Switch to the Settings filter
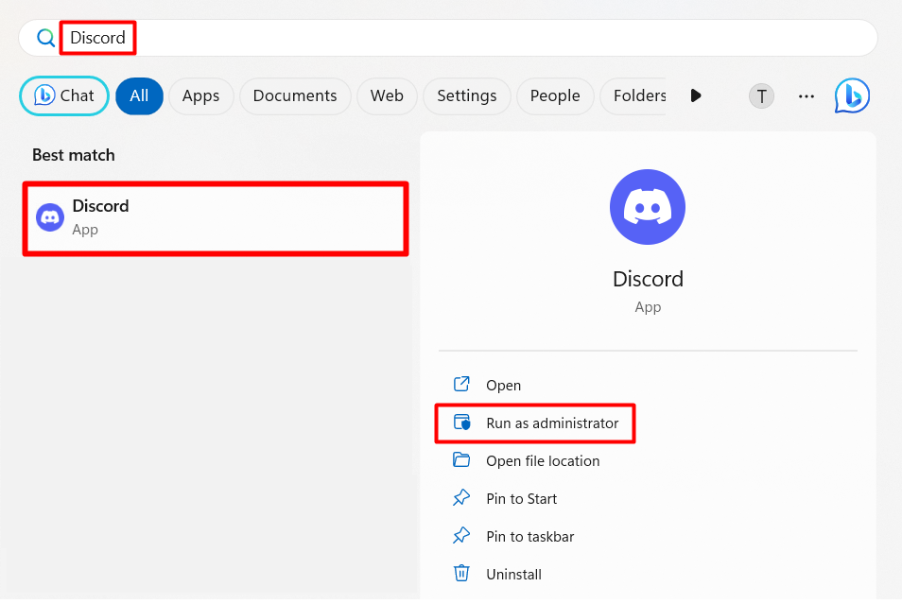Screen dimensions: 902x604 click(x=466, y=96)
